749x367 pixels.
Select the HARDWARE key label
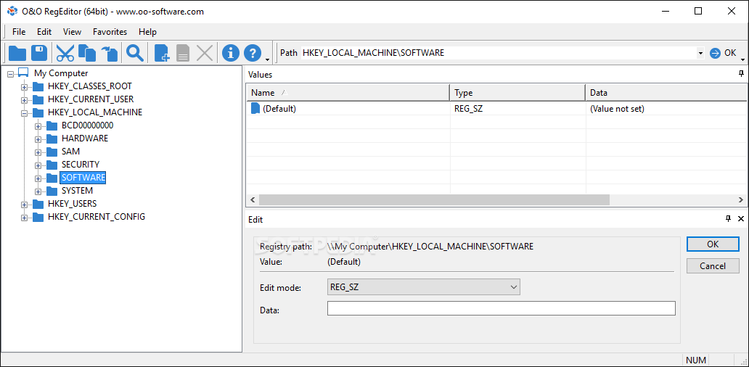tap(85, 139)
